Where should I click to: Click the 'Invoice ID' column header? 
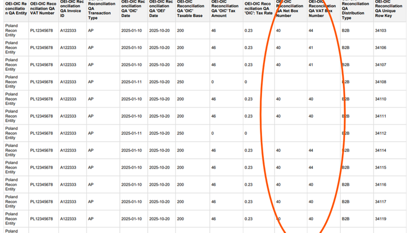point(72,9)
